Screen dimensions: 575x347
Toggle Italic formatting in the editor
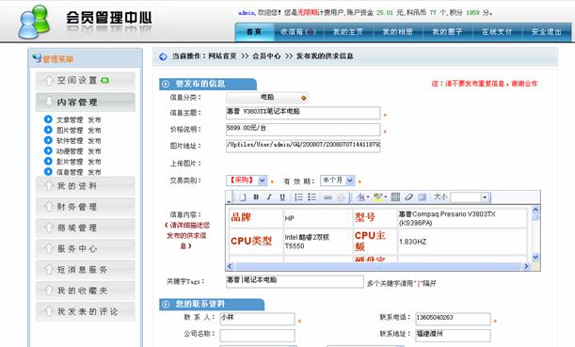pyautogui.click(x=269, y=197)
